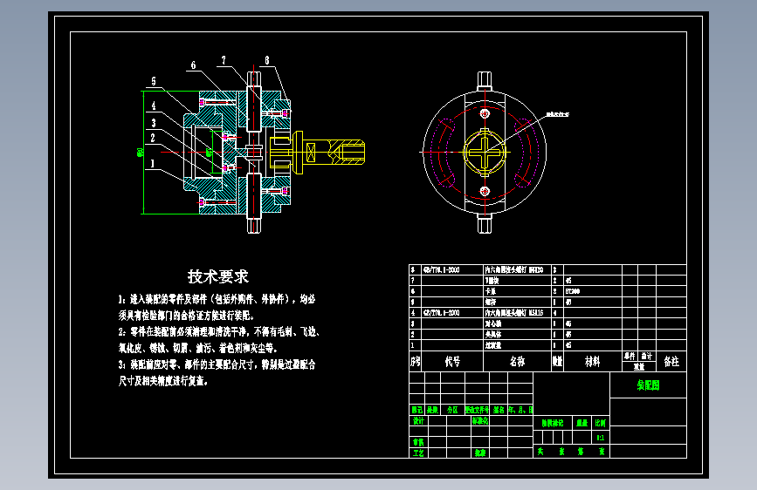Viewport: 757px width, 490px height.
Task: Click the 'HT200' material cell in row 6
Action: (x=573, y=291)
